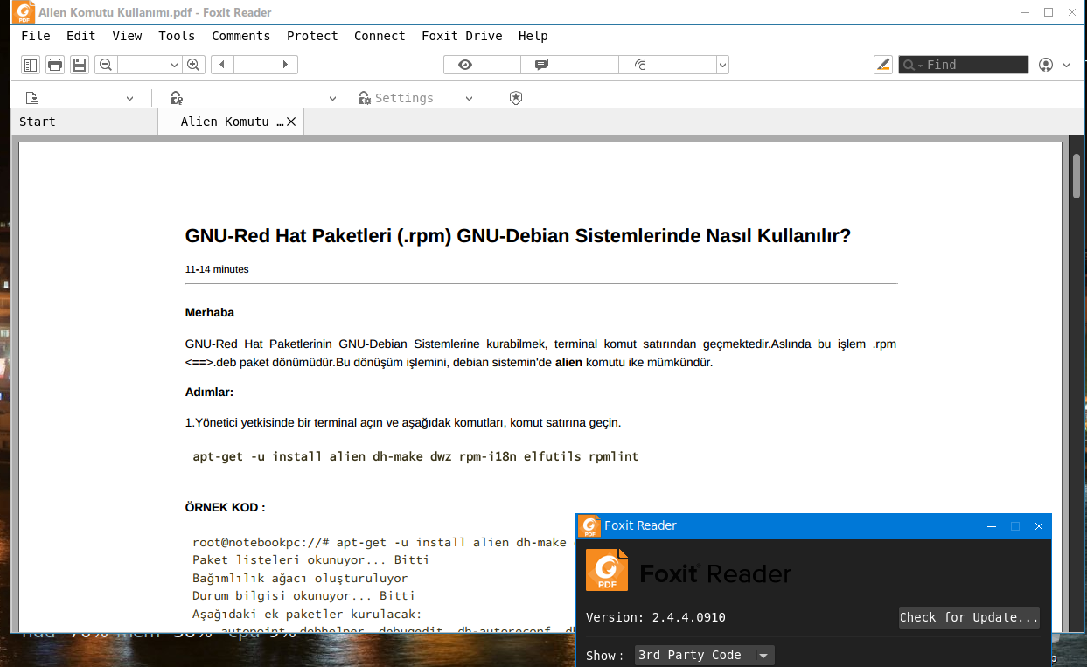Click the 'Adımlar:' heading
Image resolution: width=1087 pixels, height=667 pixels.
(x=209, y=392)
